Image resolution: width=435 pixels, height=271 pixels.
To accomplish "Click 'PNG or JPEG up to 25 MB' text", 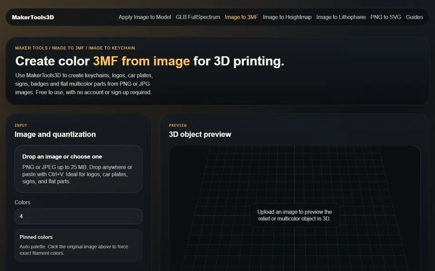I will click(77, 174).
